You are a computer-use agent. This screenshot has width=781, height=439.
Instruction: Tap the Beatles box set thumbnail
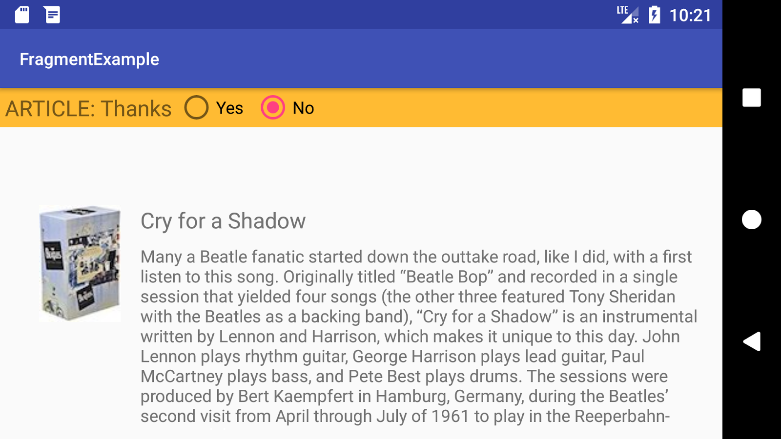coord(80,263)
